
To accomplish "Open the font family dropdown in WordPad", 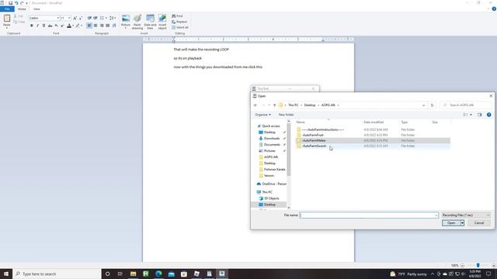I will click(58, 18).
